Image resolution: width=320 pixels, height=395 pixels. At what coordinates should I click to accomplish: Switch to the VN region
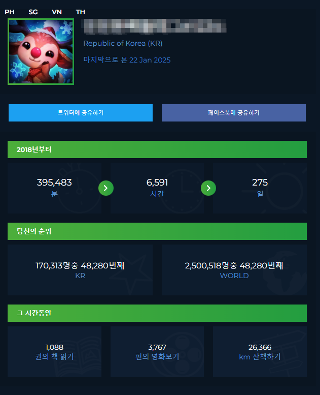(57, 12)
